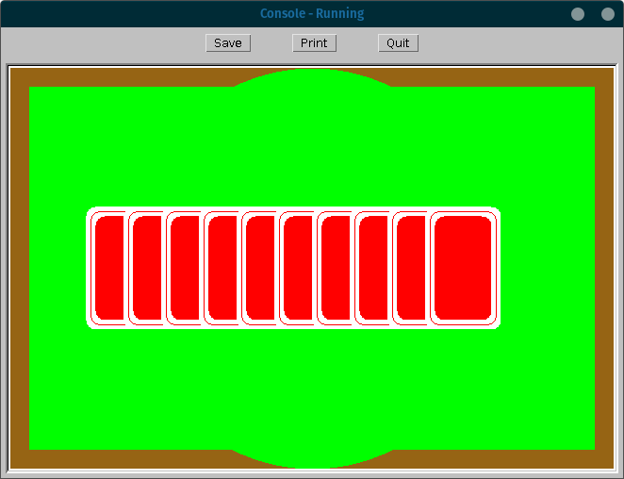
Task: Select the sixth card from the left
Action: coord(296,269)
